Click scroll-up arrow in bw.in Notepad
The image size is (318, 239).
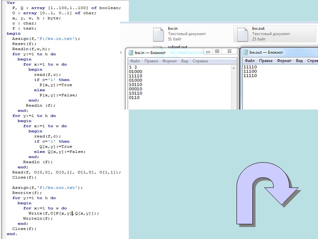[234, 68]
